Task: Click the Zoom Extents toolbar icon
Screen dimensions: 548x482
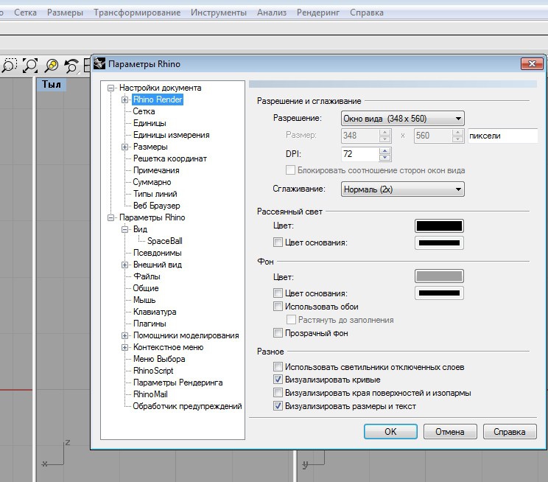Action: click(29, 66)
